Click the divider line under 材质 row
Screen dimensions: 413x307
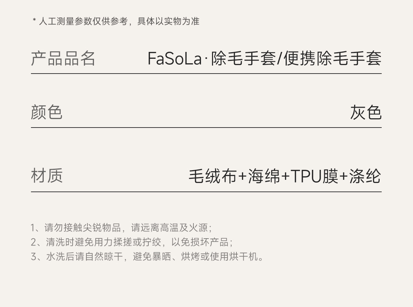(x=206, y=192)
